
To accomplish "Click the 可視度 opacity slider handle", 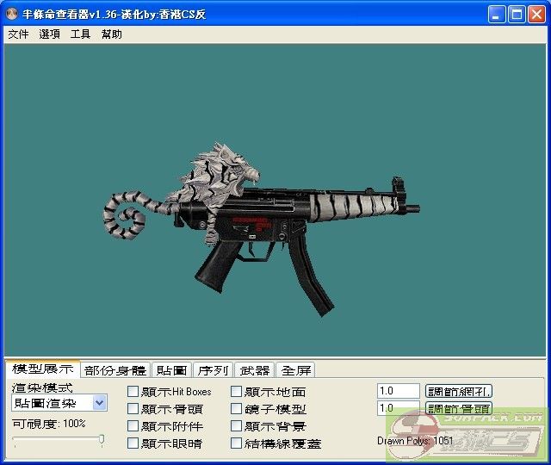I will click(102, 440).
